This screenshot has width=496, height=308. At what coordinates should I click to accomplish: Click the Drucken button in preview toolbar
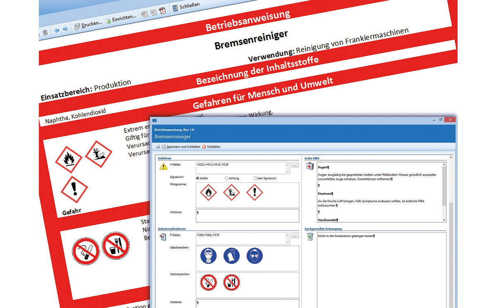(x=88, y=24)
